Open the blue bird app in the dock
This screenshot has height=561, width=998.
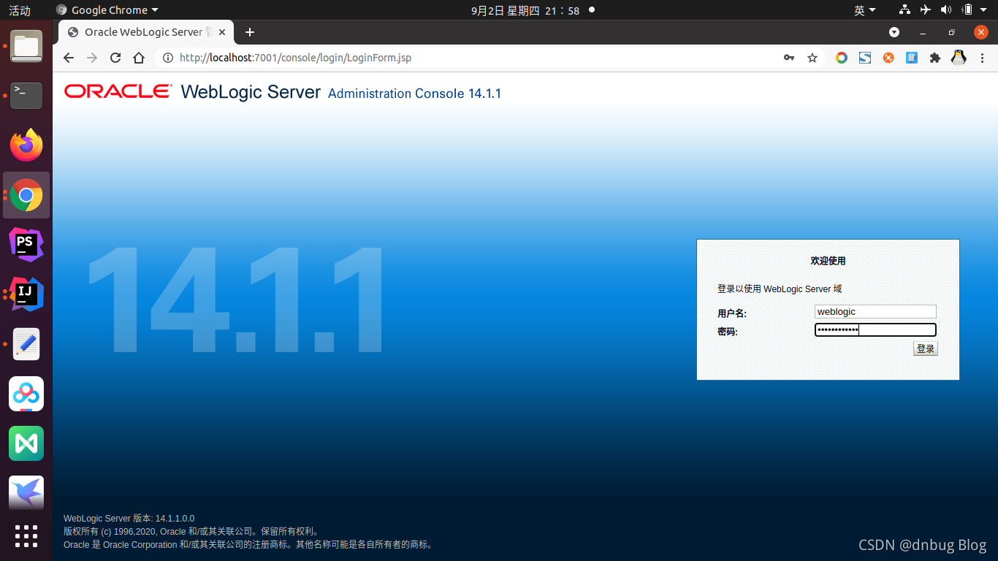[26, 493]
